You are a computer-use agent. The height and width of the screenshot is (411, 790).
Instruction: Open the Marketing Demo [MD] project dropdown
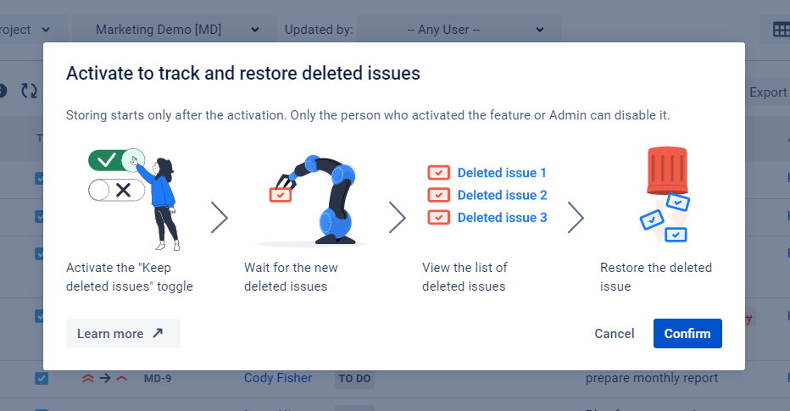[168, 30]
